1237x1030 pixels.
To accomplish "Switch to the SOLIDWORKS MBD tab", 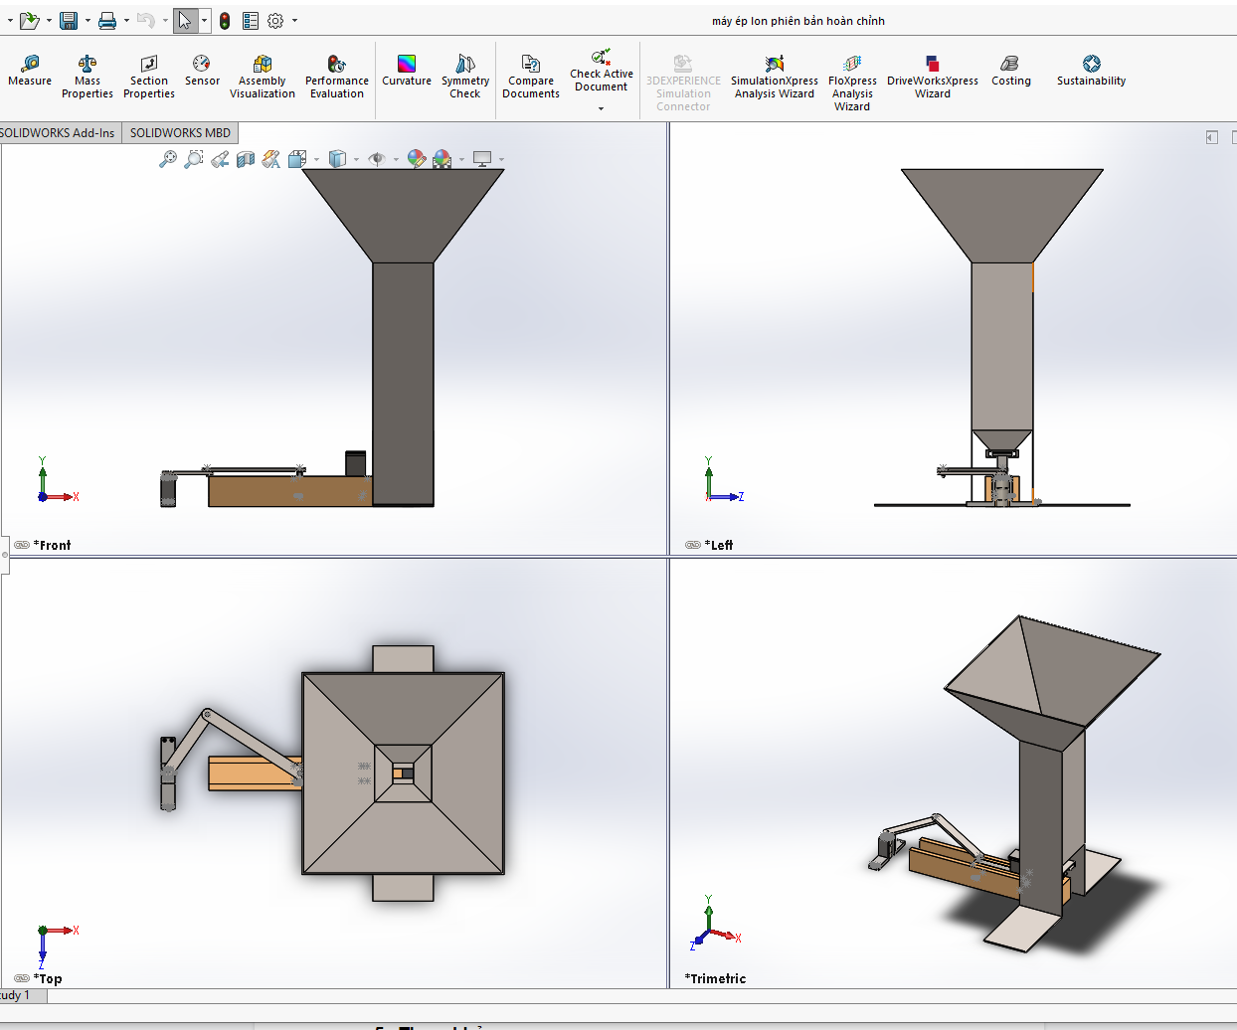I will click(x=180, y=132).
